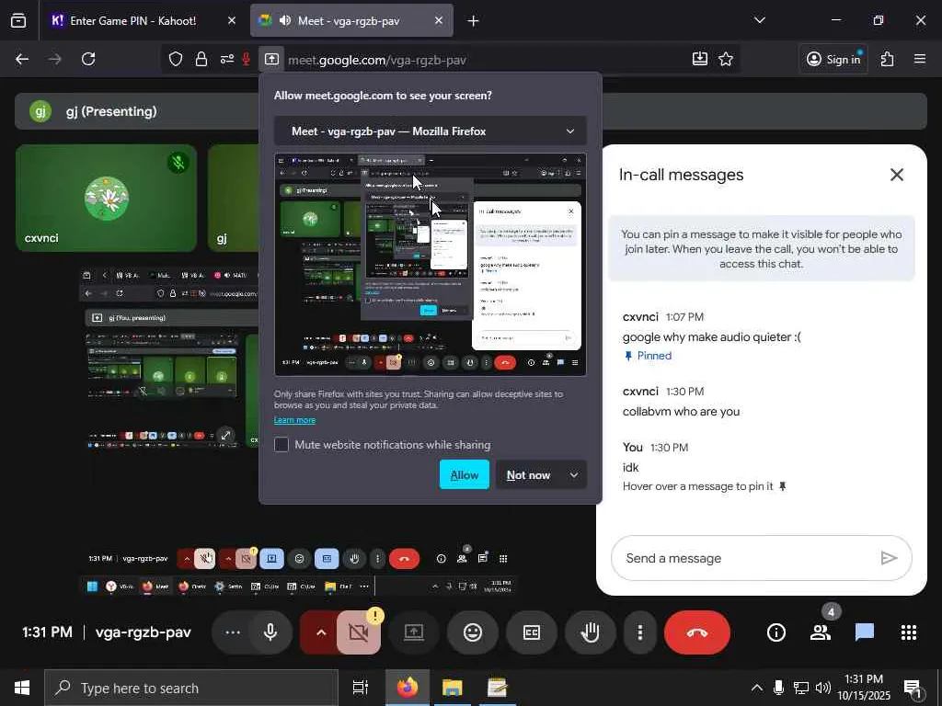Image resolution: width=942 pixels, height=706 pixels.
Task: Open the Notepad taskbar app
Action: 498,688
